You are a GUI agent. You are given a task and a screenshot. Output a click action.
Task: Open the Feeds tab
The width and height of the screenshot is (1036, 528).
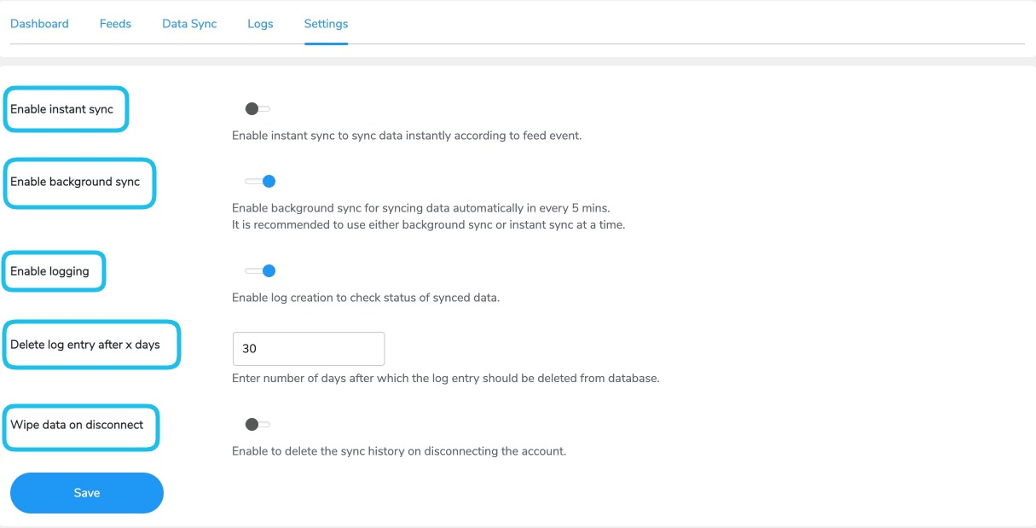pyautogui.click(x=115, y=23)
